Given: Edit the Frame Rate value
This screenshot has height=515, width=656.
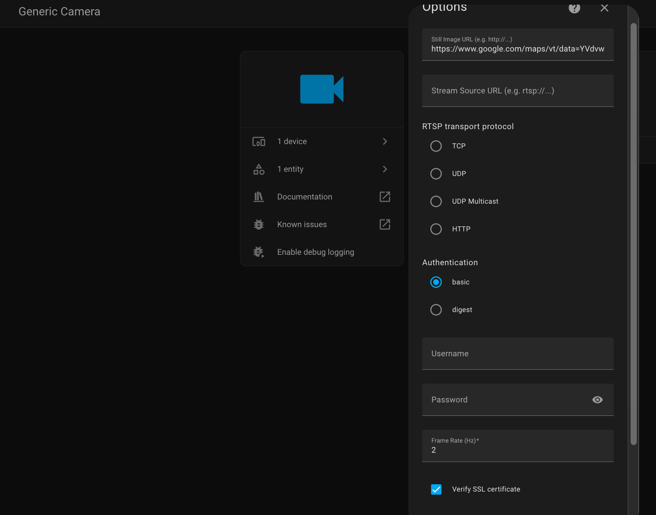Looking at the screenshot, I should (518, 450).
